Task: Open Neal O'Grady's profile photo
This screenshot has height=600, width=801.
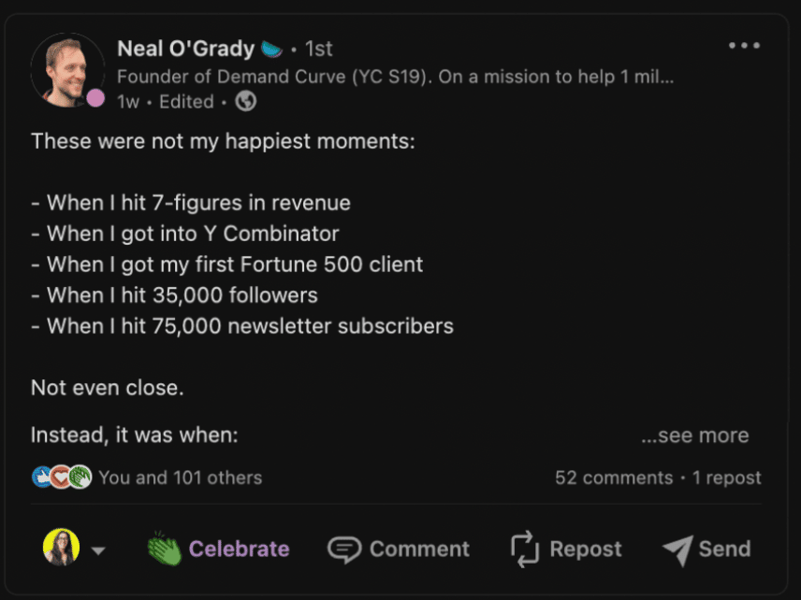Action: pyautogui.click(x=66, y=68)
